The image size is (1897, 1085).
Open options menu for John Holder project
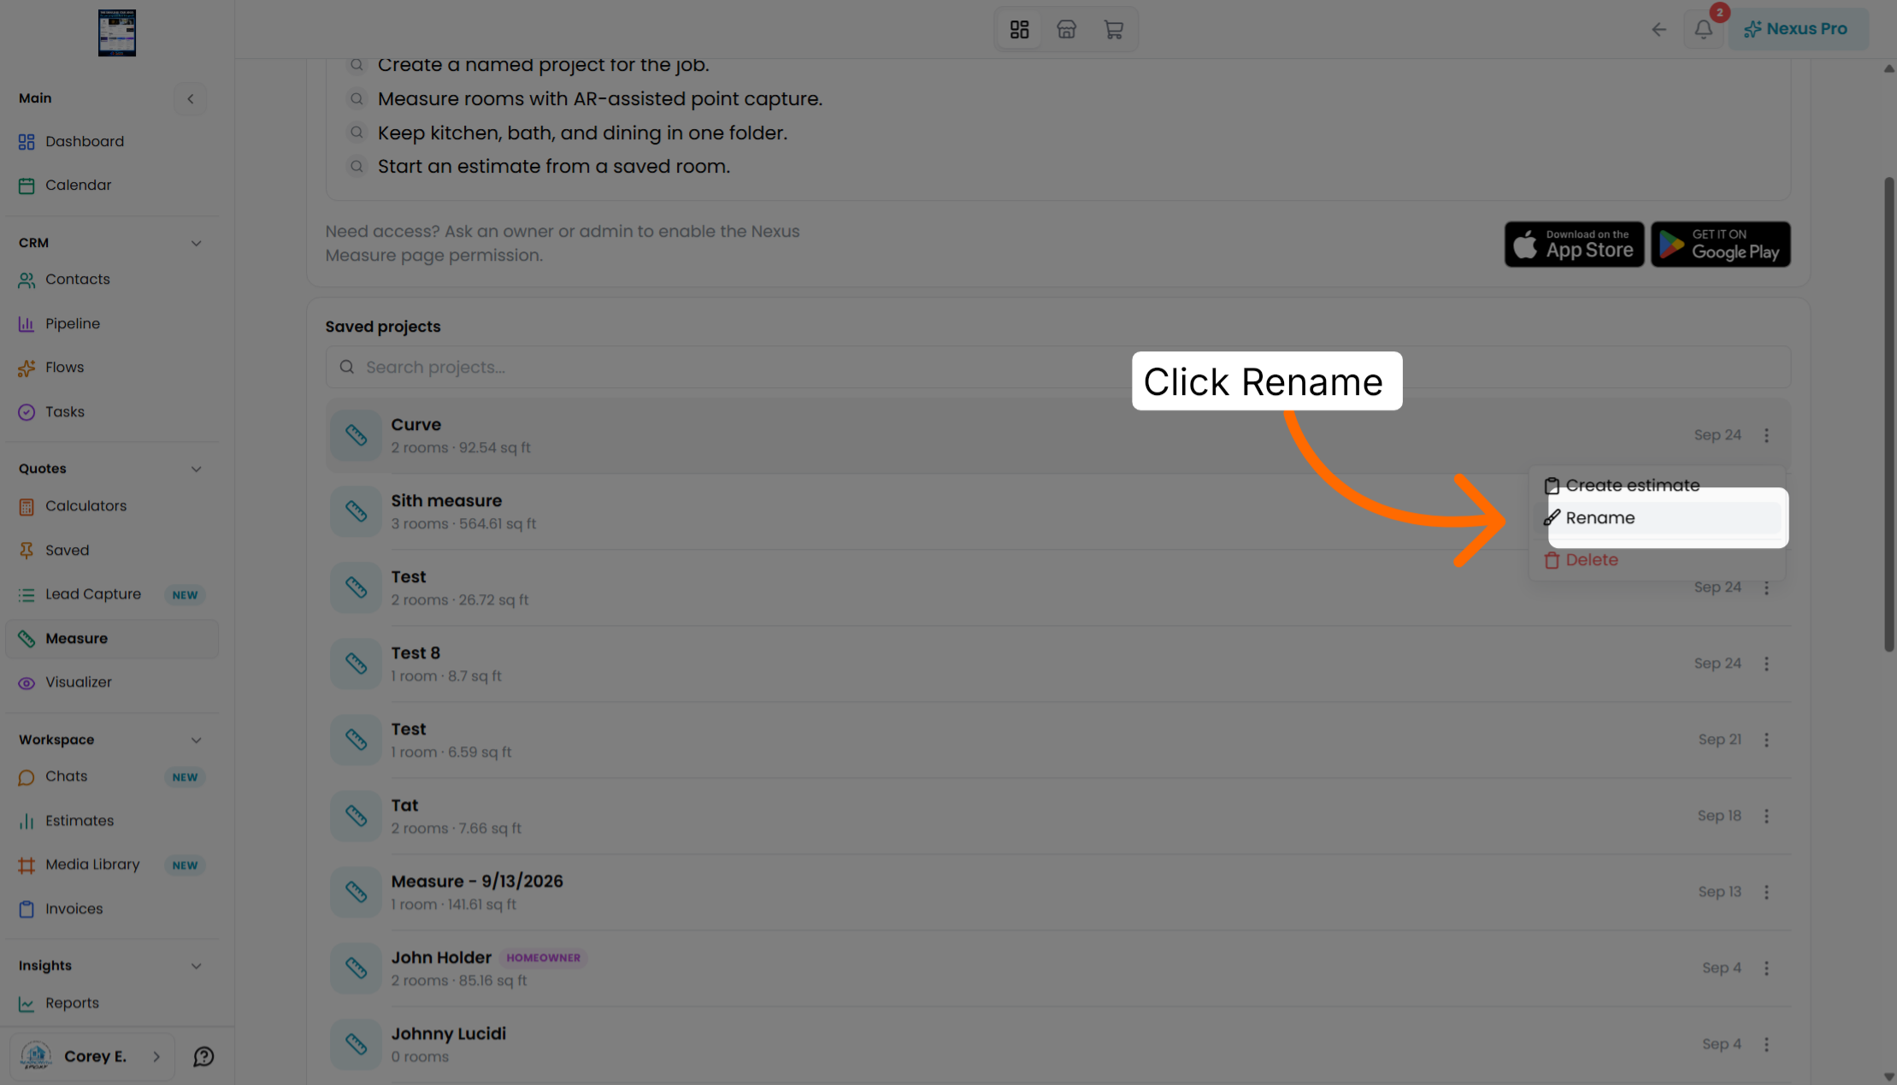1766,968
